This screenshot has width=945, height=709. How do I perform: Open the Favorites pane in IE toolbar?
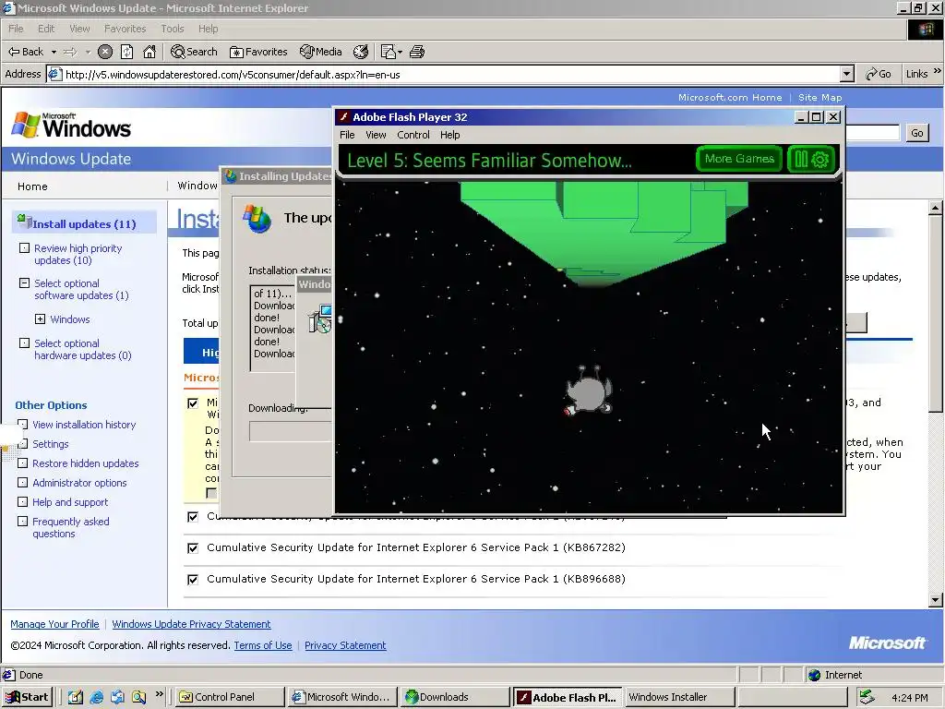[258, 52]
